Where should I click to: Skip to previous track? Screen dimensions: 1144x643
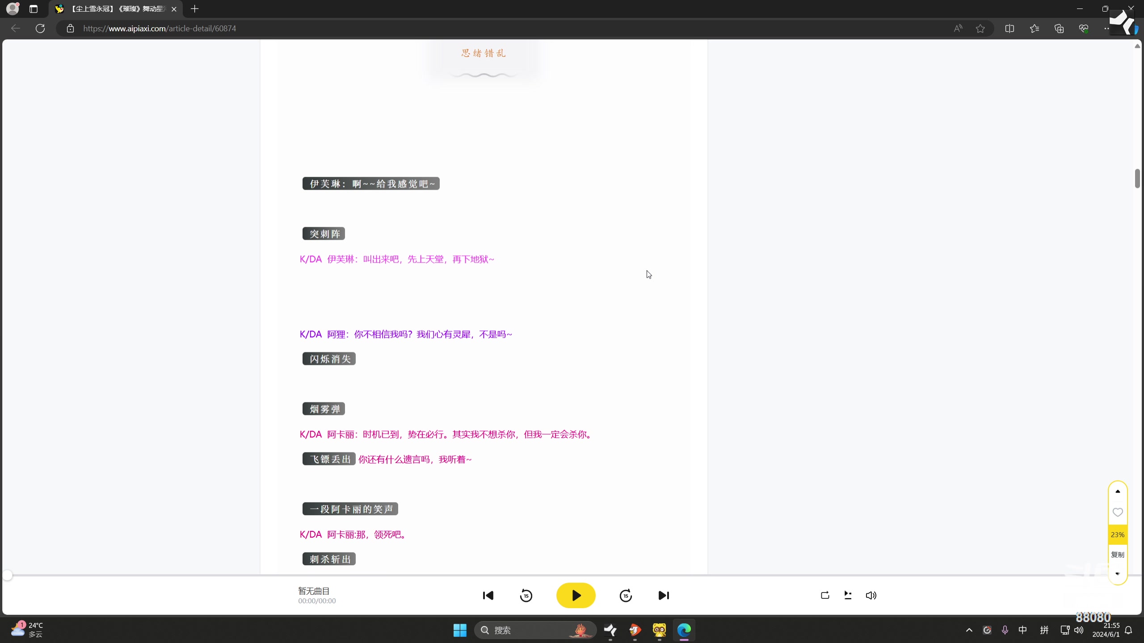point(488,595)
